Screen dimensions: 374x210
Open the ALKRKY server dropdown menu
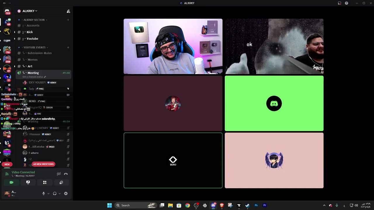click(30, 11)
